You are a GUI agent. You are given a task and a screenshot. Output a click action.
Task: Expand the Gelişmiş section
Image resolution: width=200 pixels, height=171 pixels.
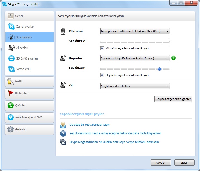29,130
